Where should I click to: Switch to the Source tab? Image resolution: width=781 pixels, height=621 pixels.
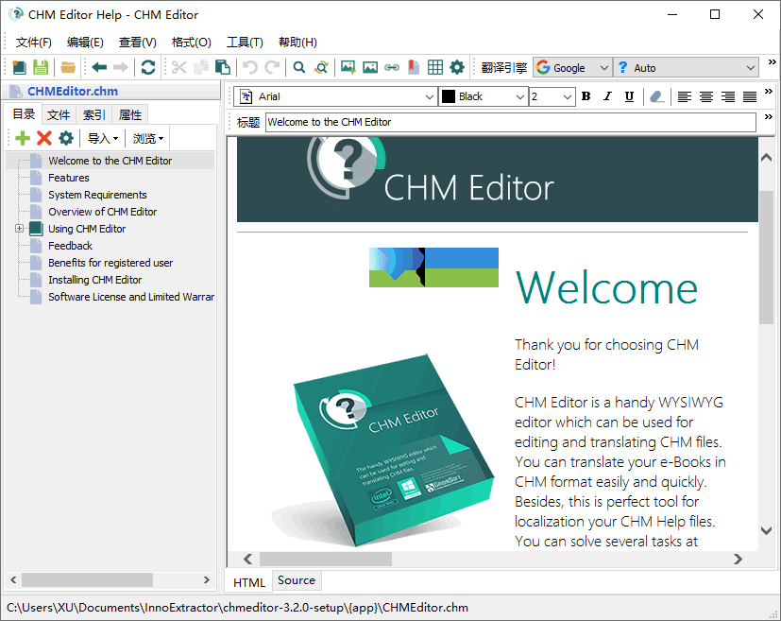297,580
